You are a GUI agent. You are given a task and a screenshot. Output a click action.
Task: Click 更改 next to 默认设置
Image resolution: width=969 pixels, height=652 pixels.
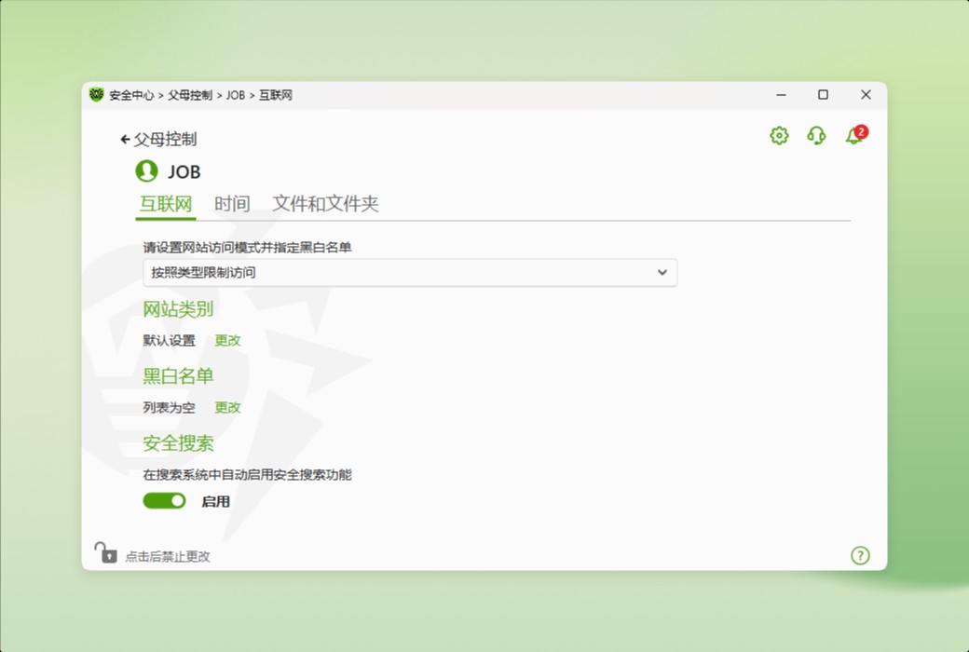tap(228, 341)
